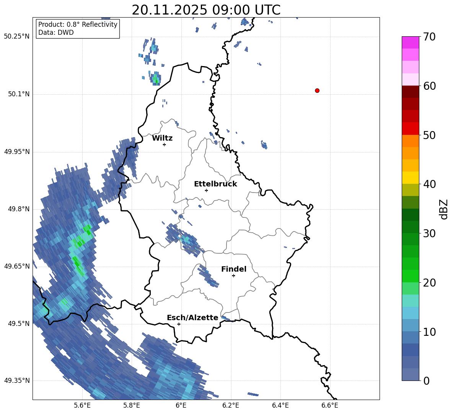
Task: Click the 49.8°N latitude label
Action: coord(19,209)
